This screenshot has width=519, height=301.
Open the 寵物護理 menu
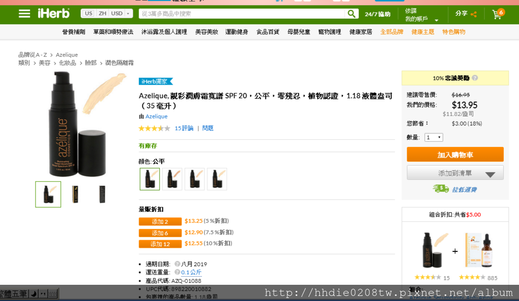coord(329,32)
